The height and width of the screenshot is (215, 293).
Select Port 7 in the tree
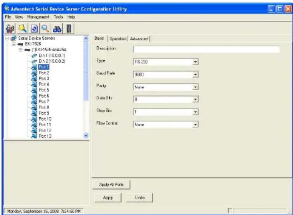tap(44, 102)
